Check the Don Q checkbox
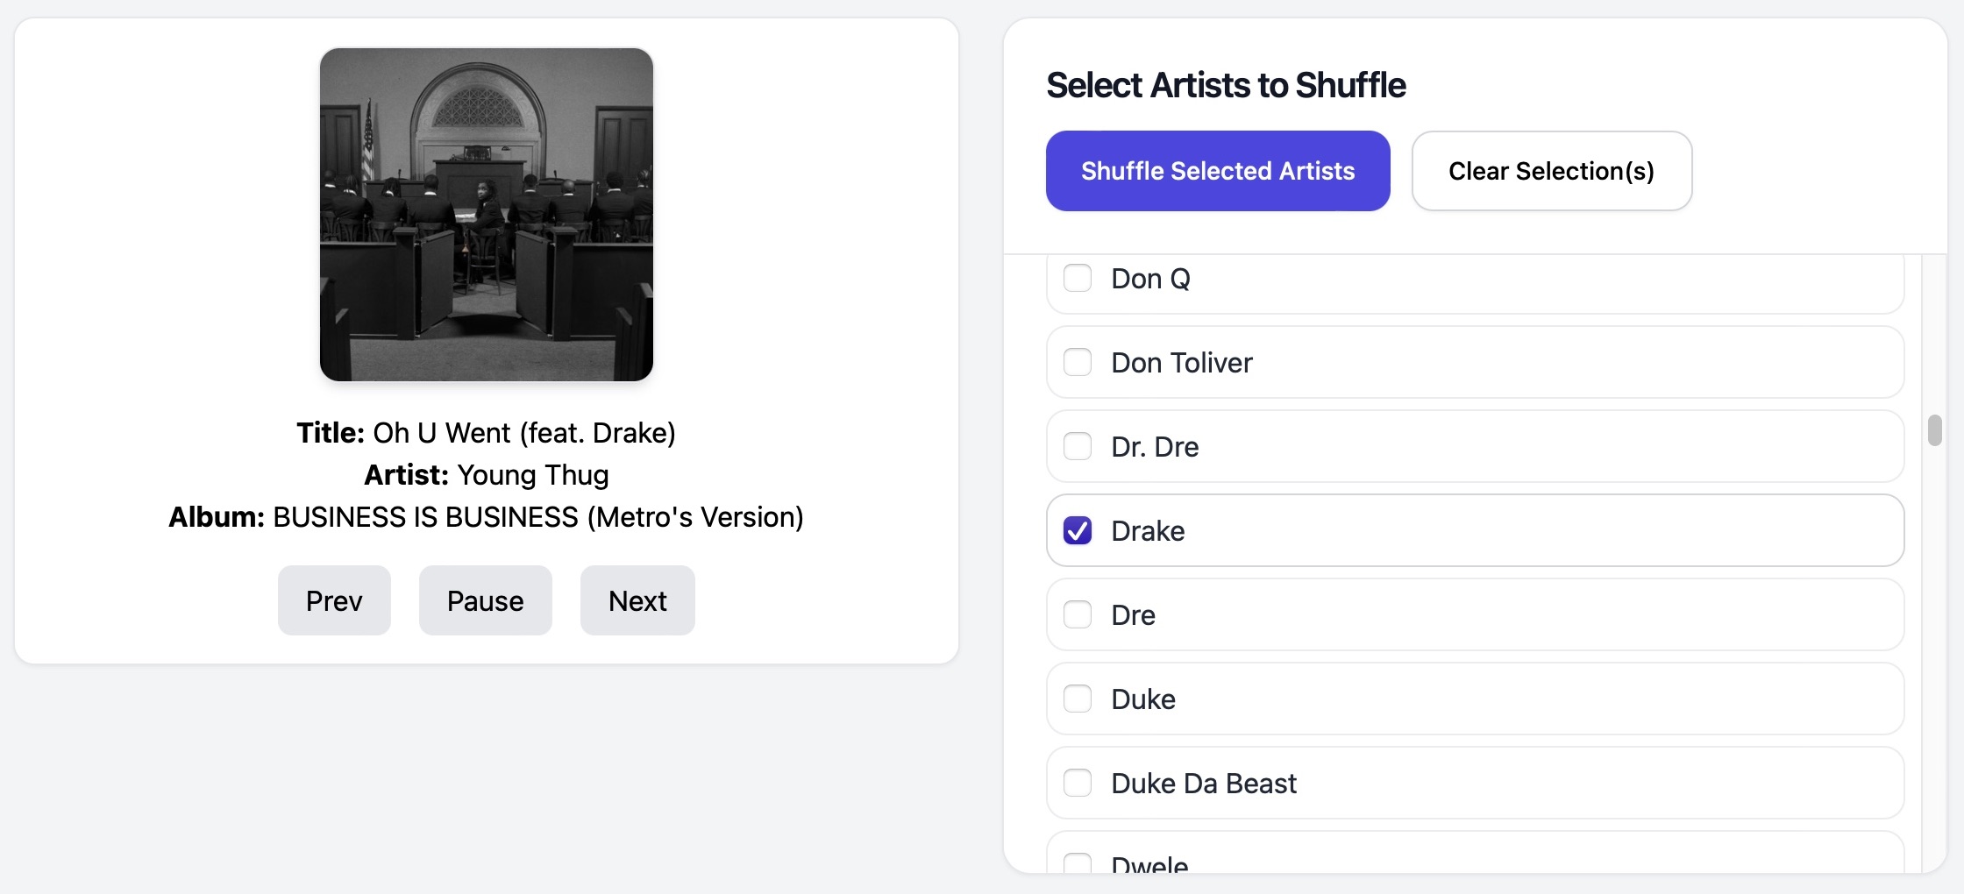1964x894 pixels. pyautogui.click(x=1078, y=278)
